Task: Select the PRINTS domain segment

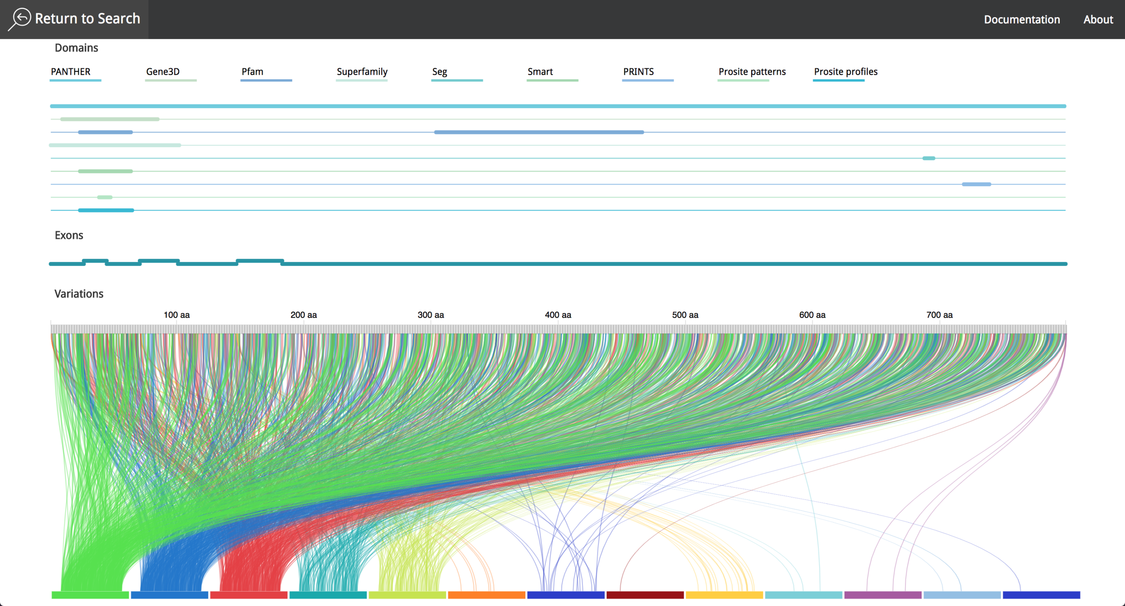Action: [976, 184]
